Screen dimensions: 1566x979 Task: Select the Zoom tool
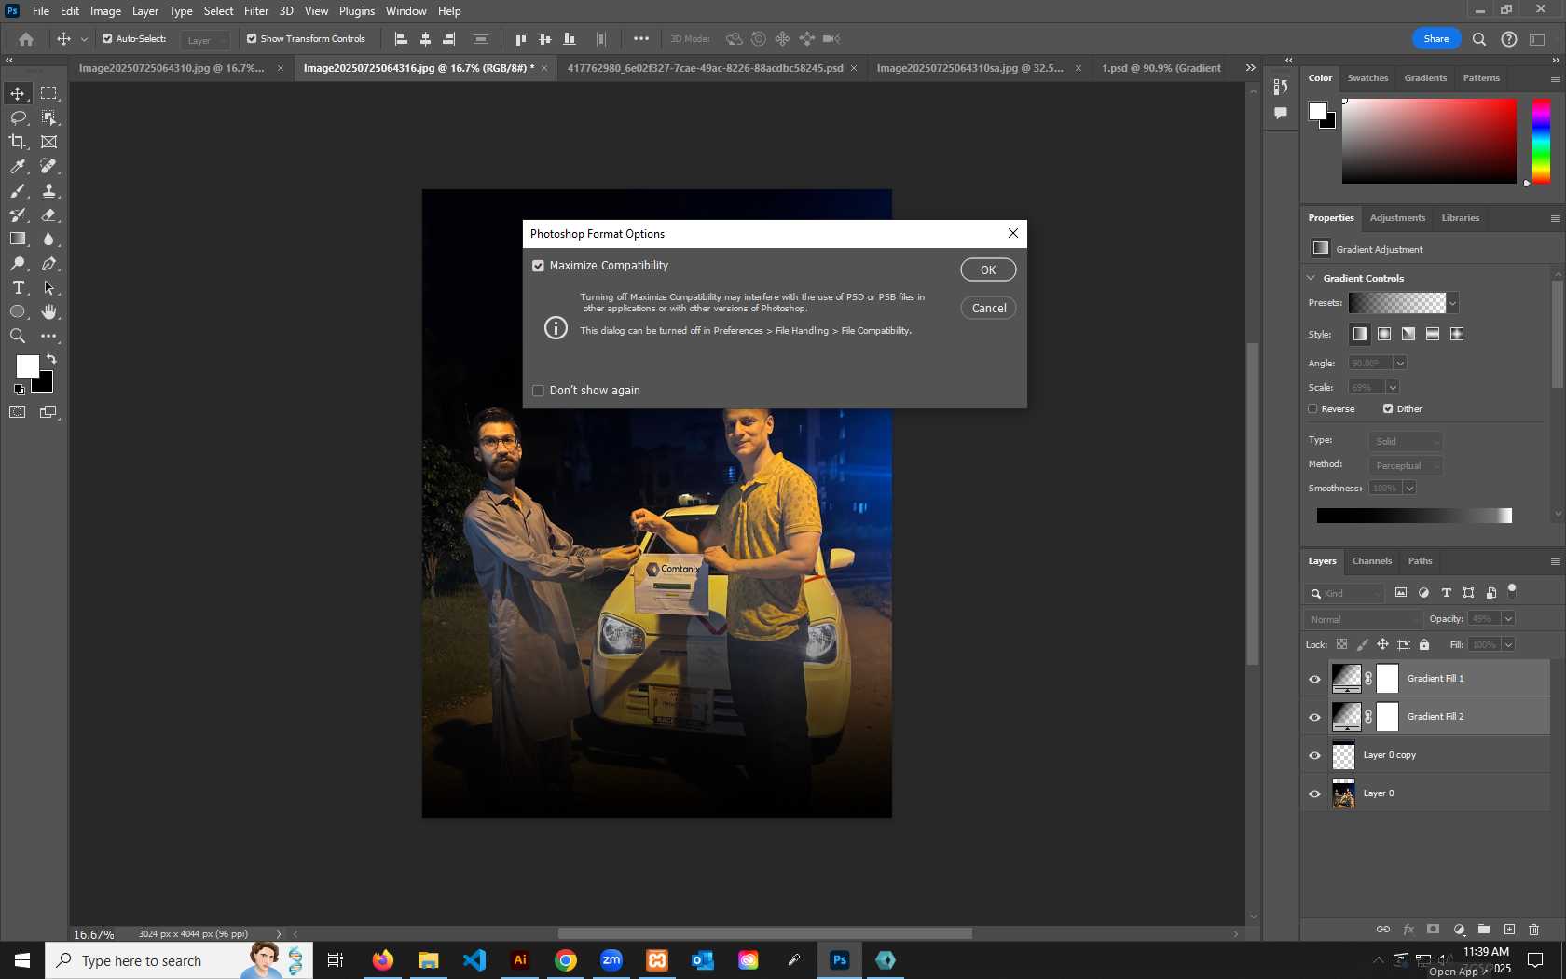pyautogui.click(x=18, y=337)
